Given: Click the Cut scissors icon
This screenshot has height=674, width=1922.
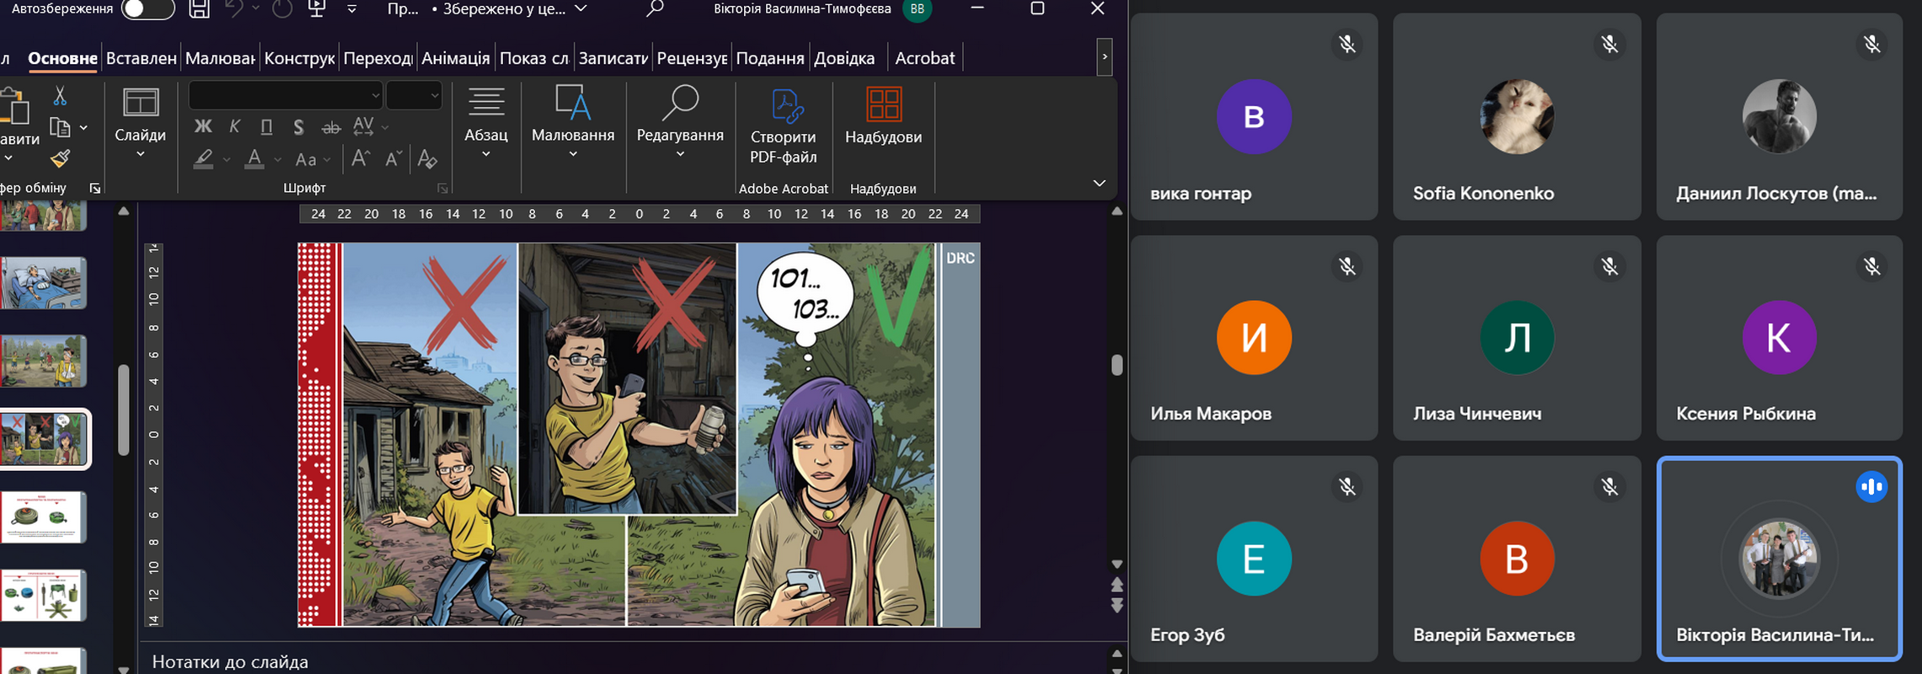Looking at the screenshot, I should click(x=60, y=96).
